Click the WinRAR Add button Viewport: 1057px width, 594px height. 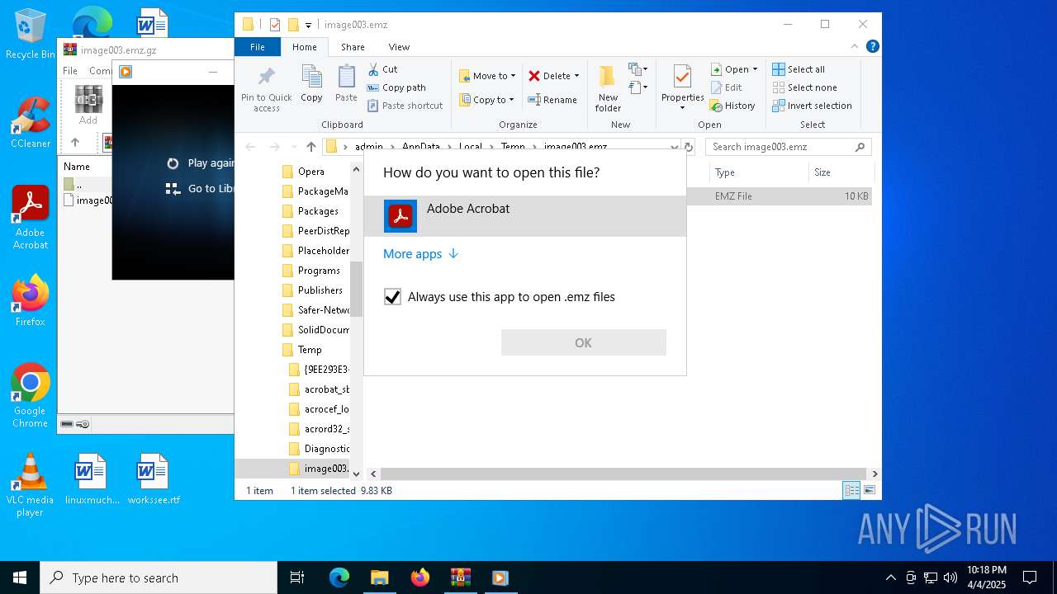pyautogui.click(x=88, y=106)
